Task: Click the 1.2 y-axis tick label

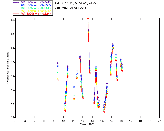Action: click(13, 34)
